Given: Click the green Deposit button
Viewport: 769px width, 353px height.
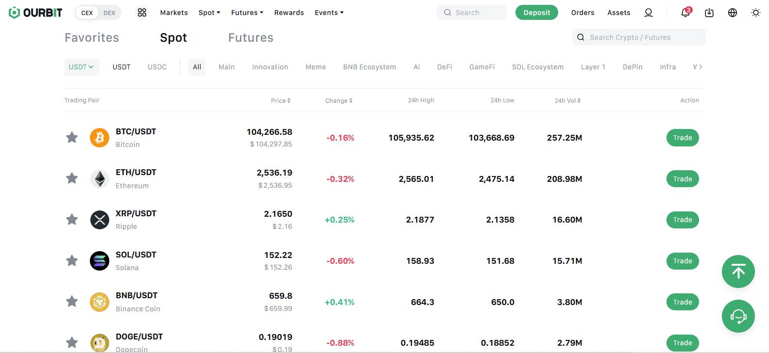Looking at the screenshot, I should pyautogui.click(x=537, y=13).
